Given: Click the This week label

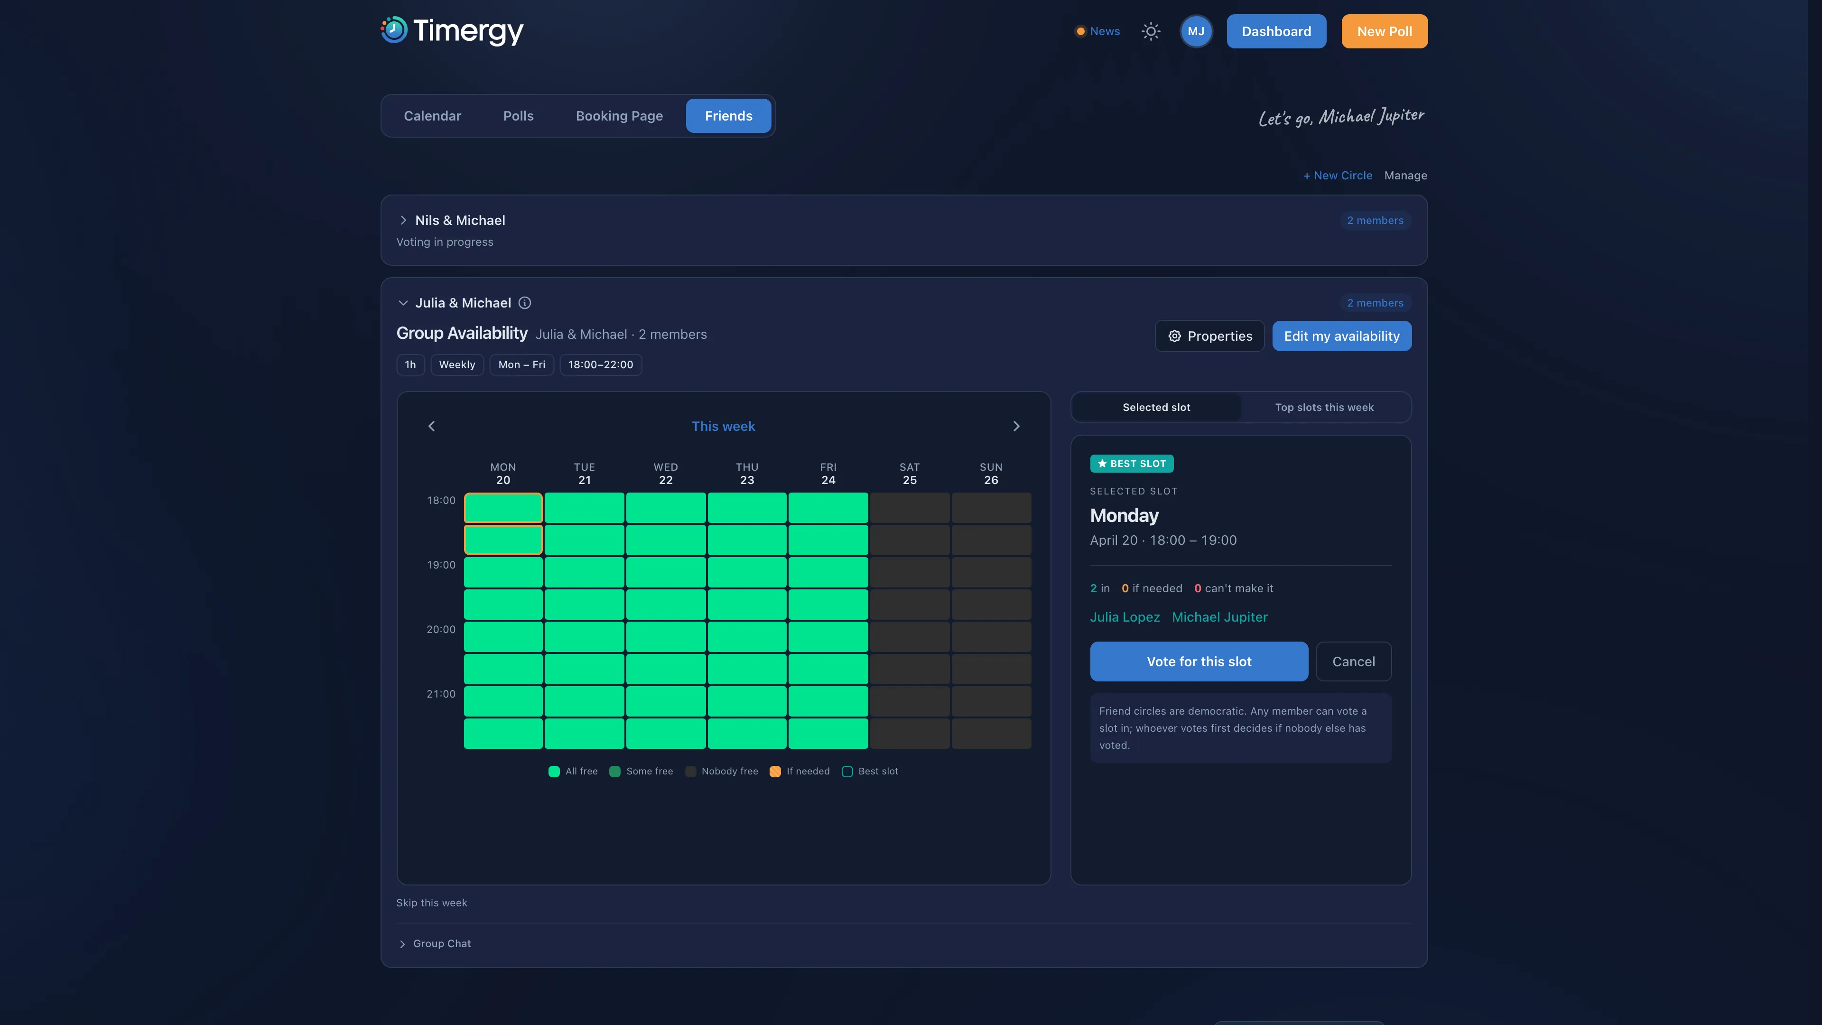Looking at the screenshot, I should coord(723,426).
